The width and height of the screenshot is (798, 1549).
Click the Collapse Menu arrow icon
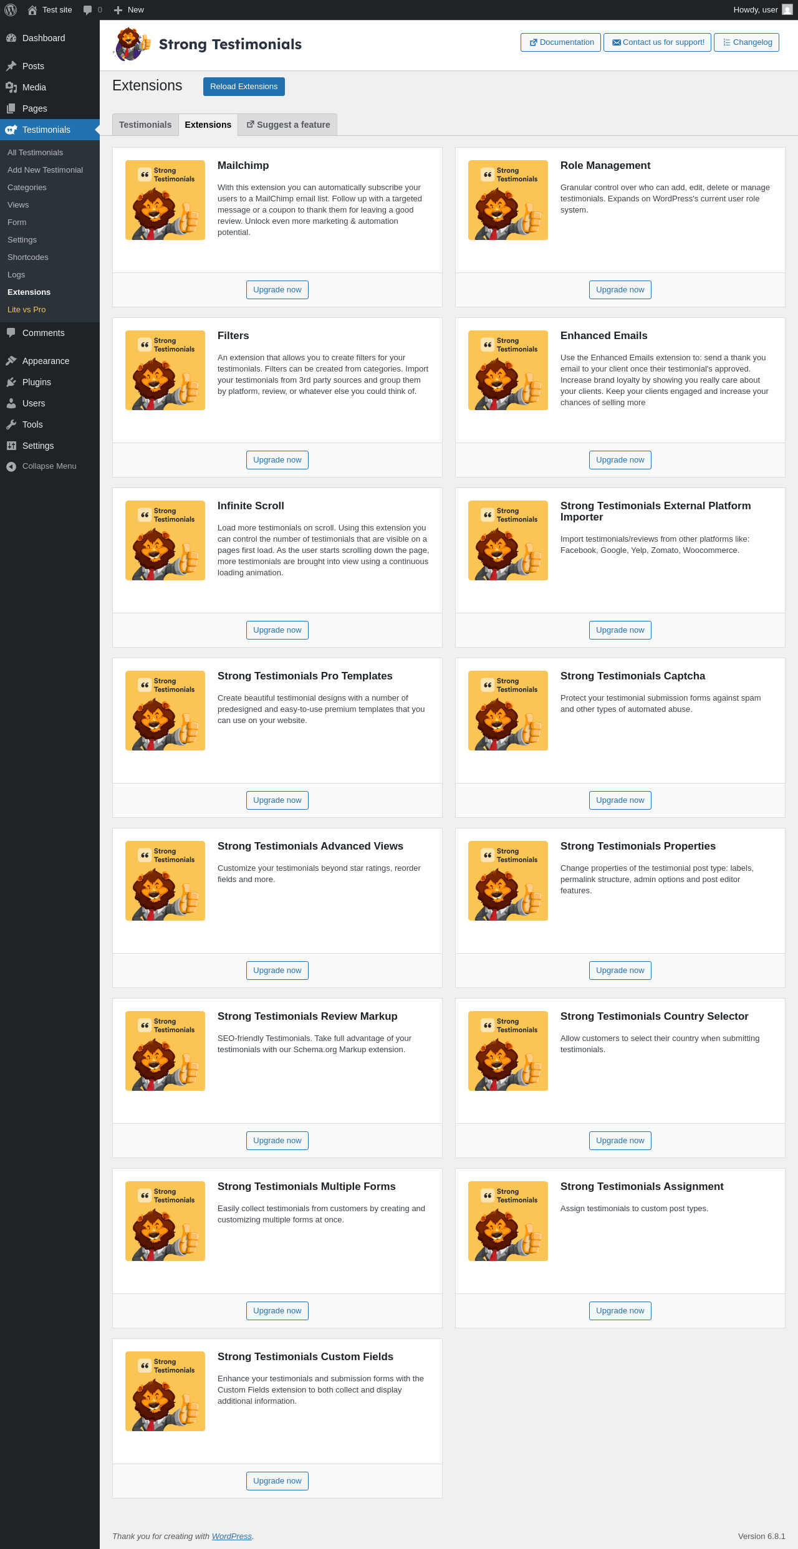(11, 466)
